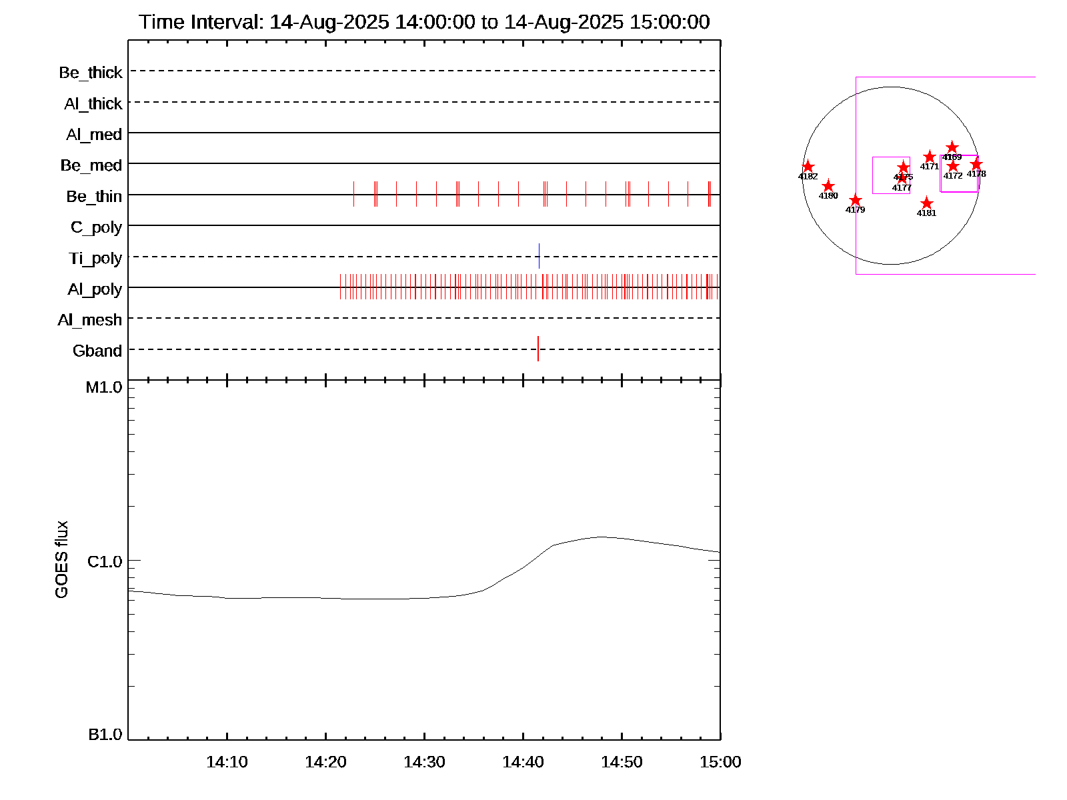Viewport: 1067px width, 800px height.
Task: Click the Al_mesh filter label
Action: (90, 320)
